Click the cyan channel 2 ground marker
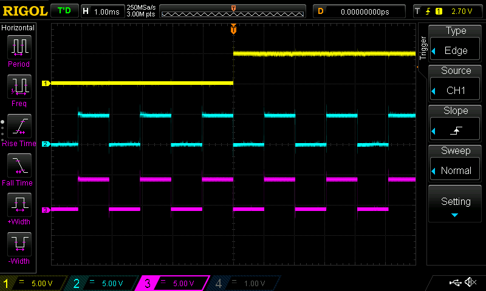The width and height of the screenshot is (486, 291). coord(46,144)
